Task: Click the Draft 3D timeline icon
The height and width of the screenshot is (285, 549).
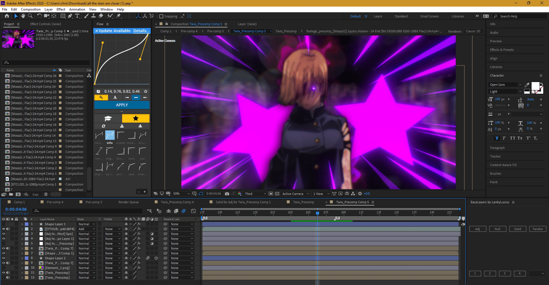Action: tap(159, 211)
